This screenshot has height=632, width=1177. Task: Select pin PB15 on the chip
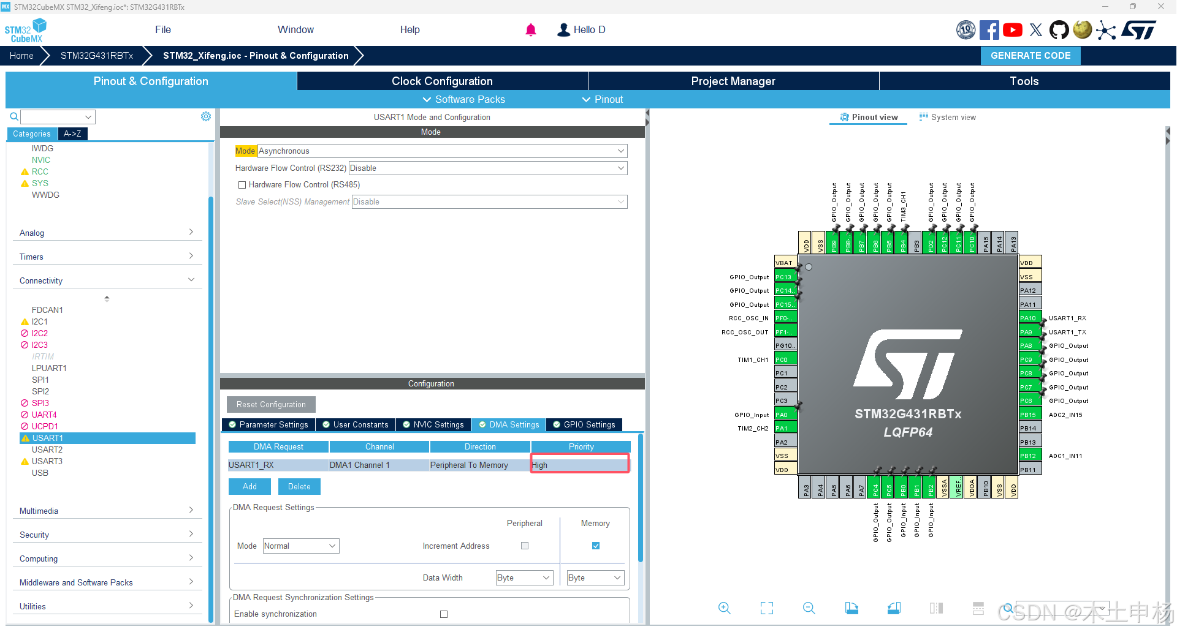click(x=1030, y=415)
